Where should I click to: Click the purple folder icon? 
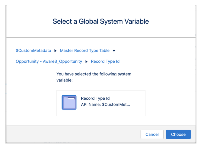coord(69,102)
